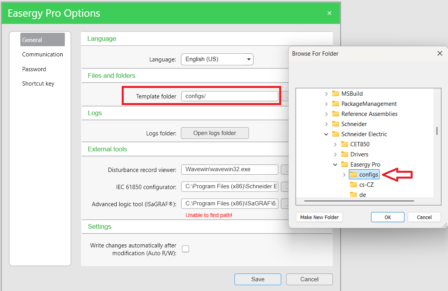This screenshot has width=448, height=291.
Task: Click the PackageManagement folder name
Action: [369, 104]
